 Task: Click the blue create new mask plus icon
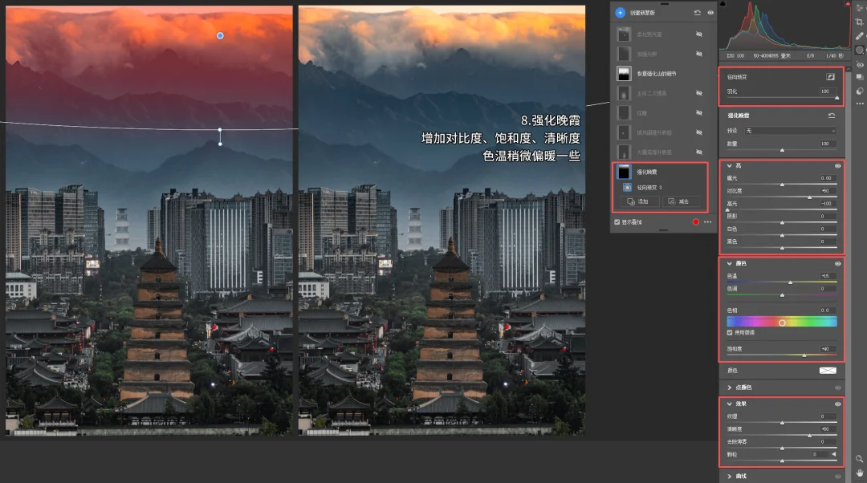(621, 13)
